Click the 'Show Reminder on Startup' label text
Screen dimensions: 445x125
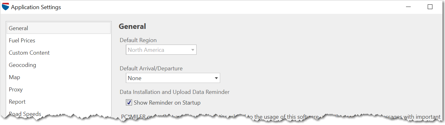pyautogui.click(x=167, y=103)
